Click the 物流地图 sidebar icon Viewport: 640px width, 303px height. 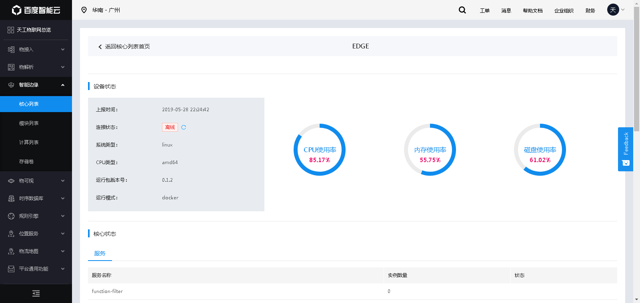(x=11, y=251)
